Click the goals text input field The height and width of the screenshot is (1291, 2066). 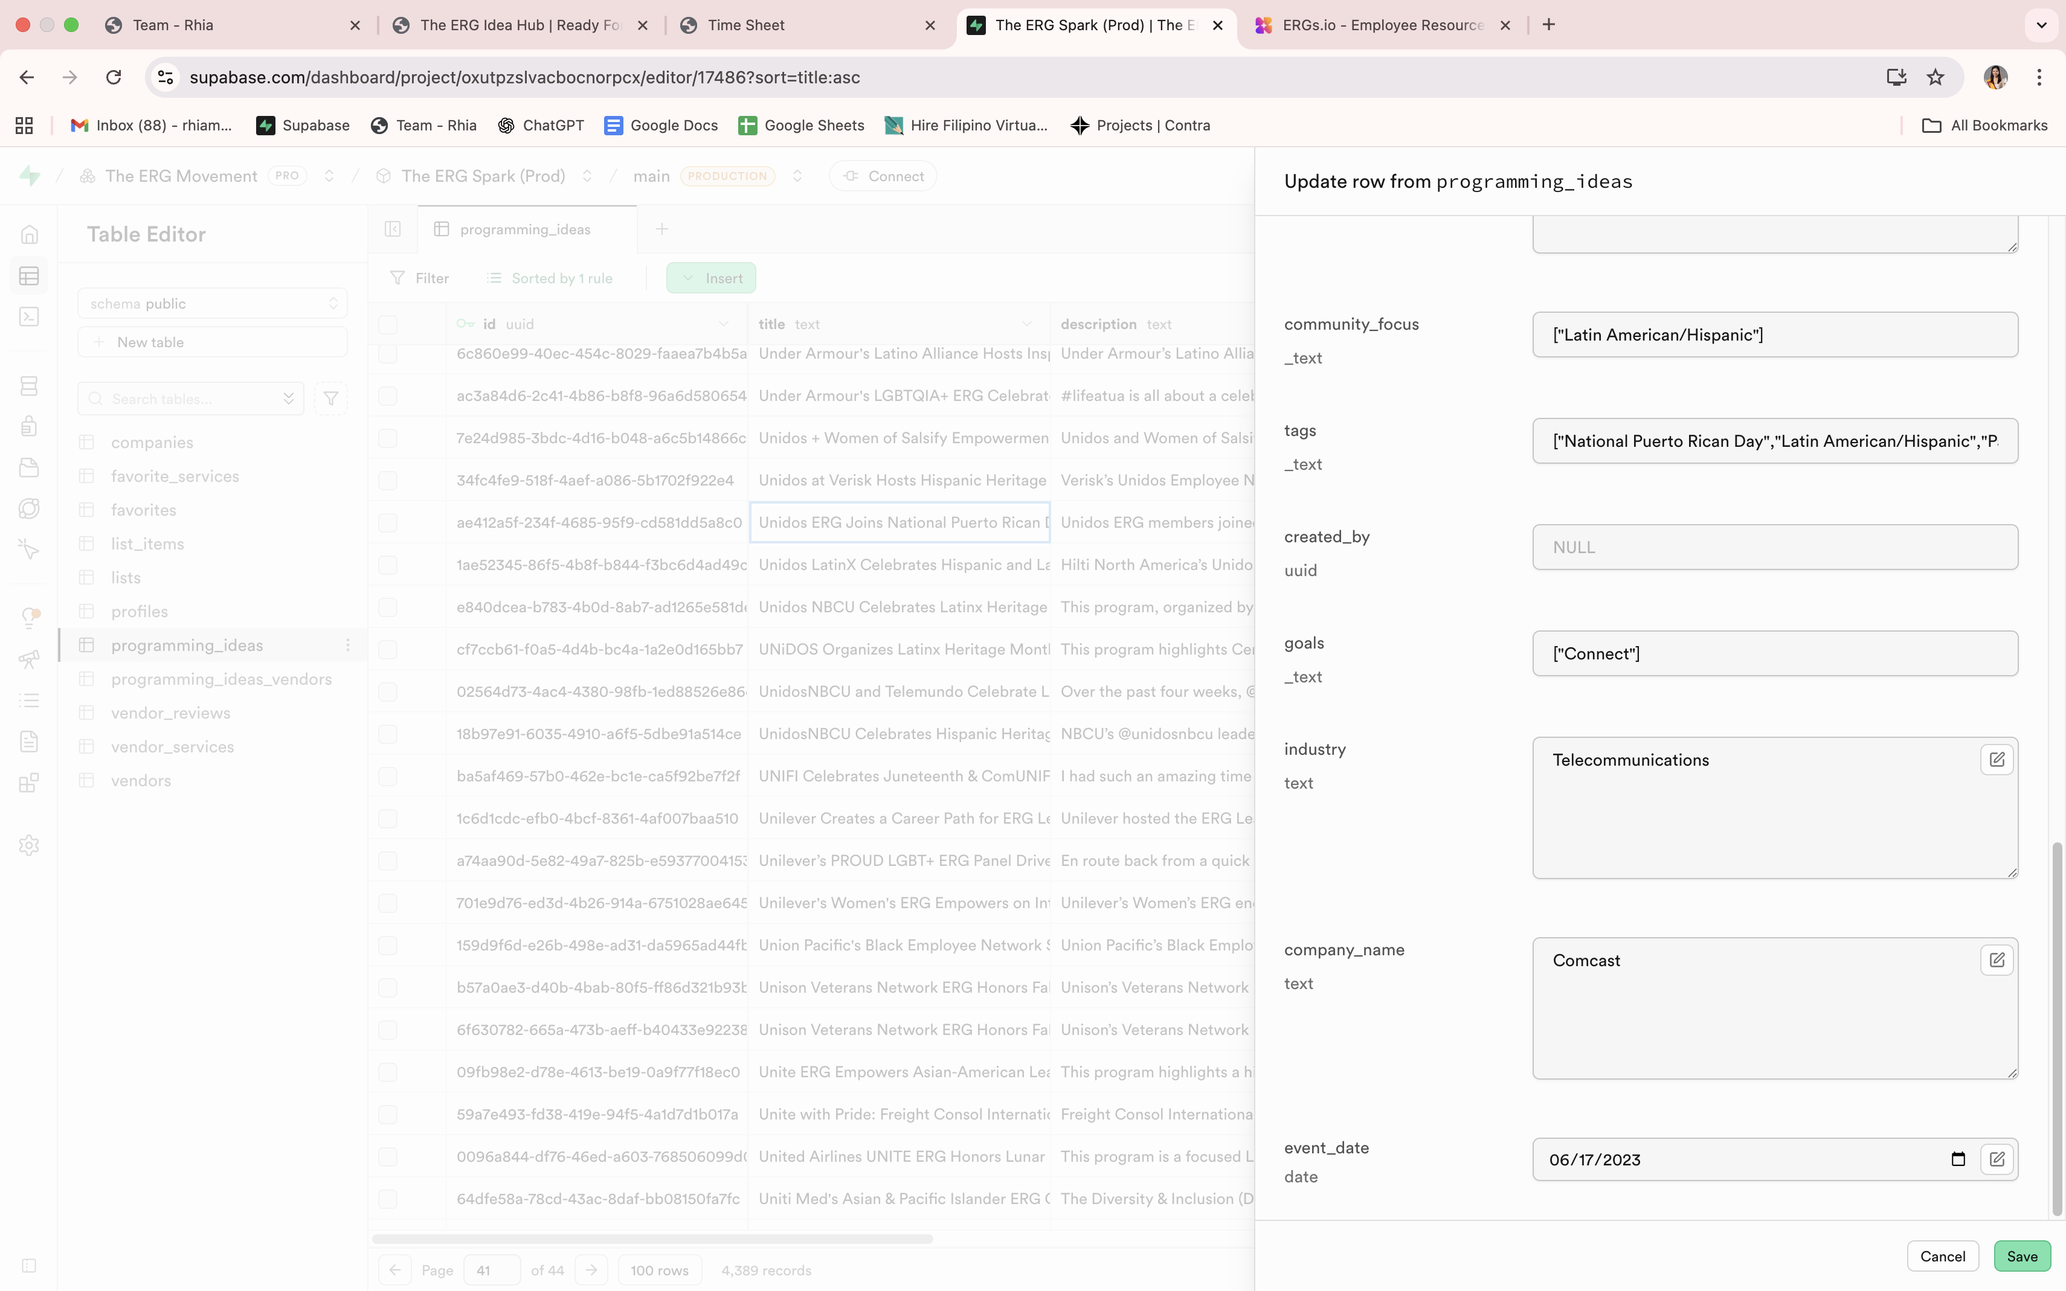tap(1774, 653)
